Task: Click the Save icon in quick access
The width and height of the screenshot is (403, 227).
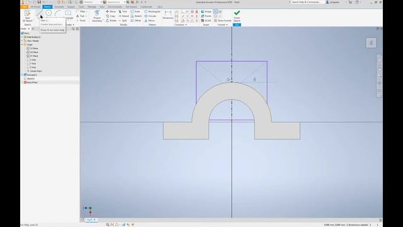Action: [x=39, y=2]
